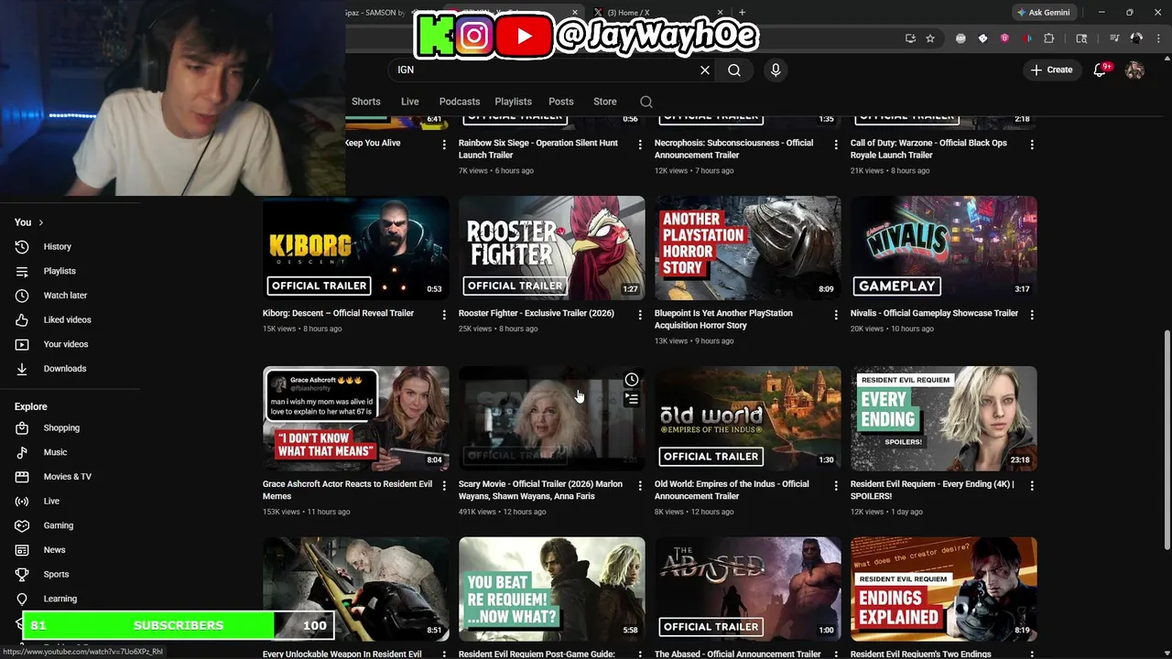Open the Another PlayStation Horror Story thumbnail
Screen dimensions: 1172x659
[x=748, y=248]
